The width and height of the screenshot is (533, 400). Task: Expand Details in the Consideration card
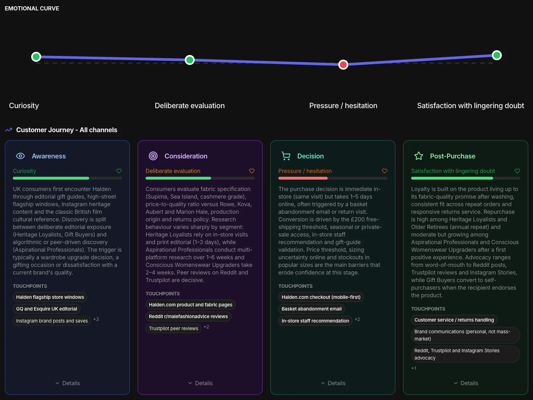click(x=200, y=383)
